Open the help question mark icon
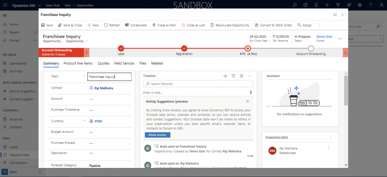 (x=371, y=5)
